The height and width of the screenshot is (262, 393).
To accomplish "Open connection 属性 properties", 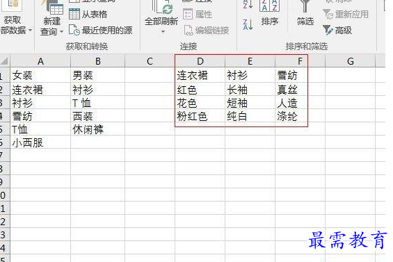I will [198, 15].
